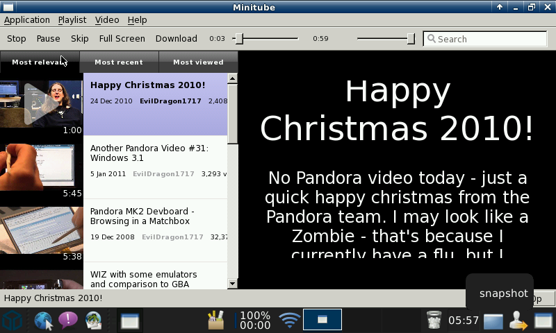The width and height of the screenshot is (556, 333).
Task: Play the Happy Christmas 2010! thumbnail
Action: click(42, 104)
